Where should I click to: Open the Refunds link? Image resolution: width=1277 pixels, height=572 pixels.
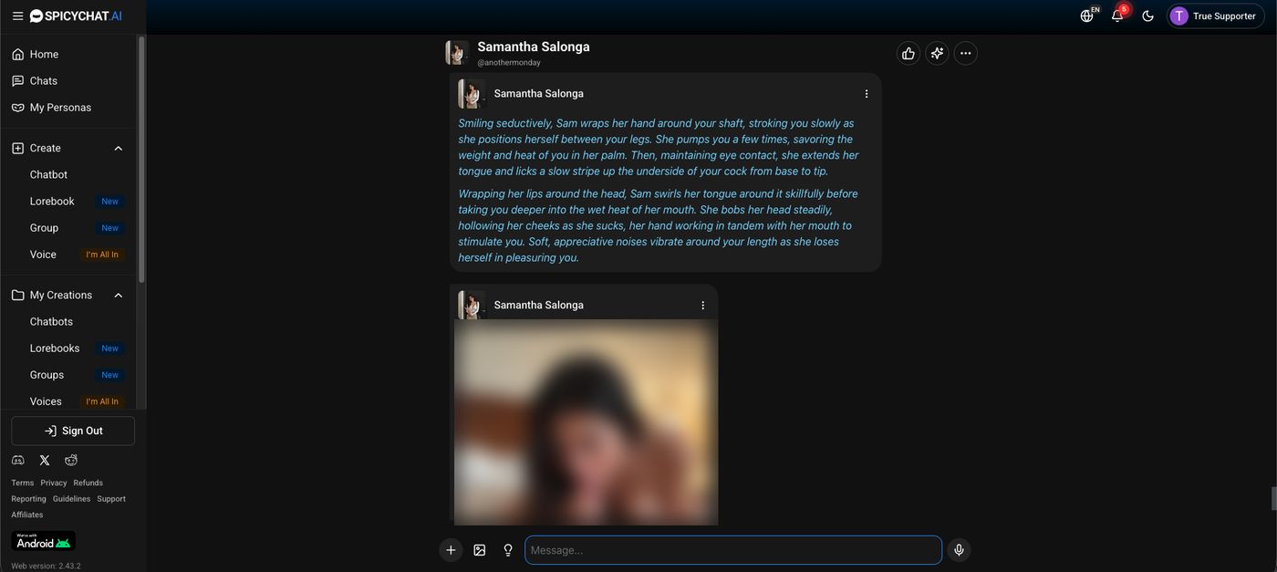point(88,484)
